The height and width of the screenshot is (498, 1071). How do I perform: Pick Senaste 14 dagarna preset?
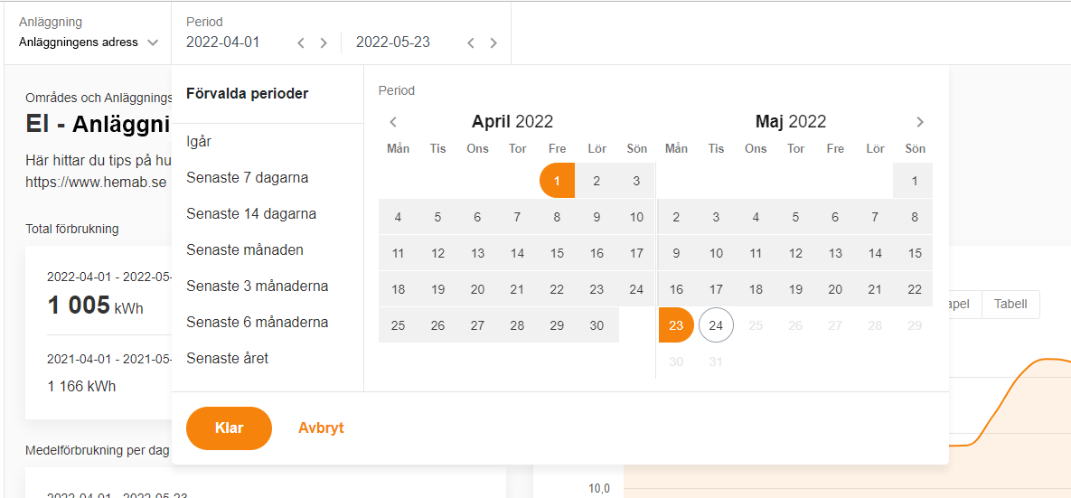pyautogui.click(x=250, y=214)
